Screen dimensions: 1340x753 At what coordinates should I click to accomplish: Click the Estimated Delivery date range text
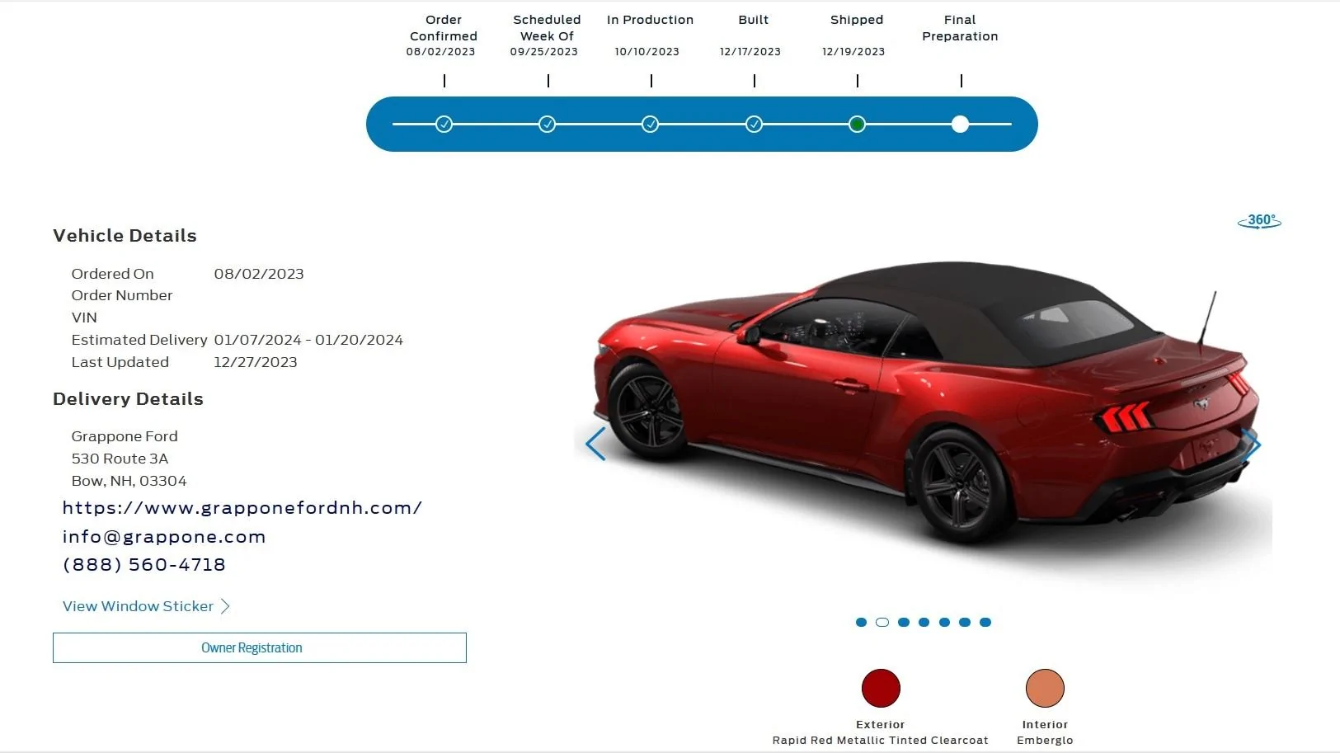308,340
